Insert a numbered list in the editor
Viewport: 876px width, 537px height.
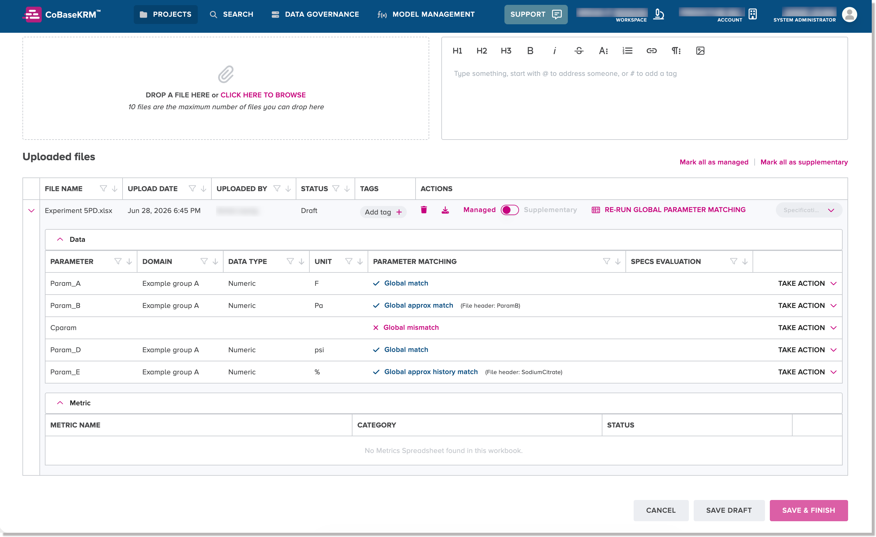coord(627,51)
